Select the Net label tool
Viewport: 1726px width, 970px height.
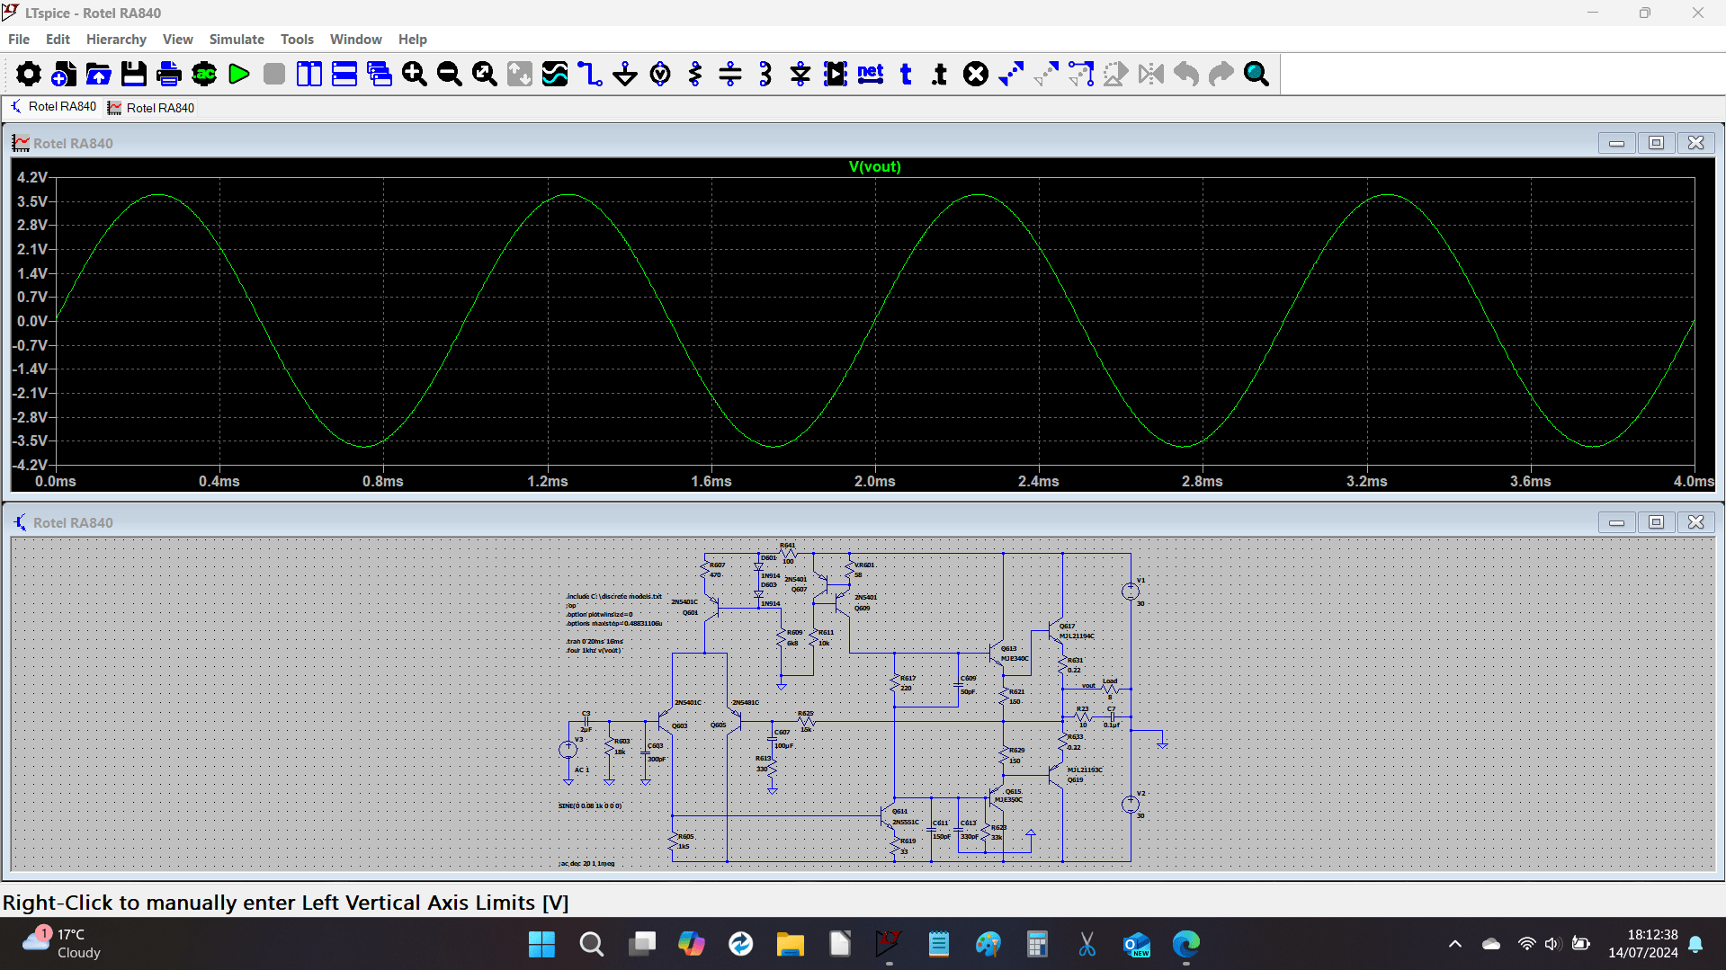(x=871, y=74)
